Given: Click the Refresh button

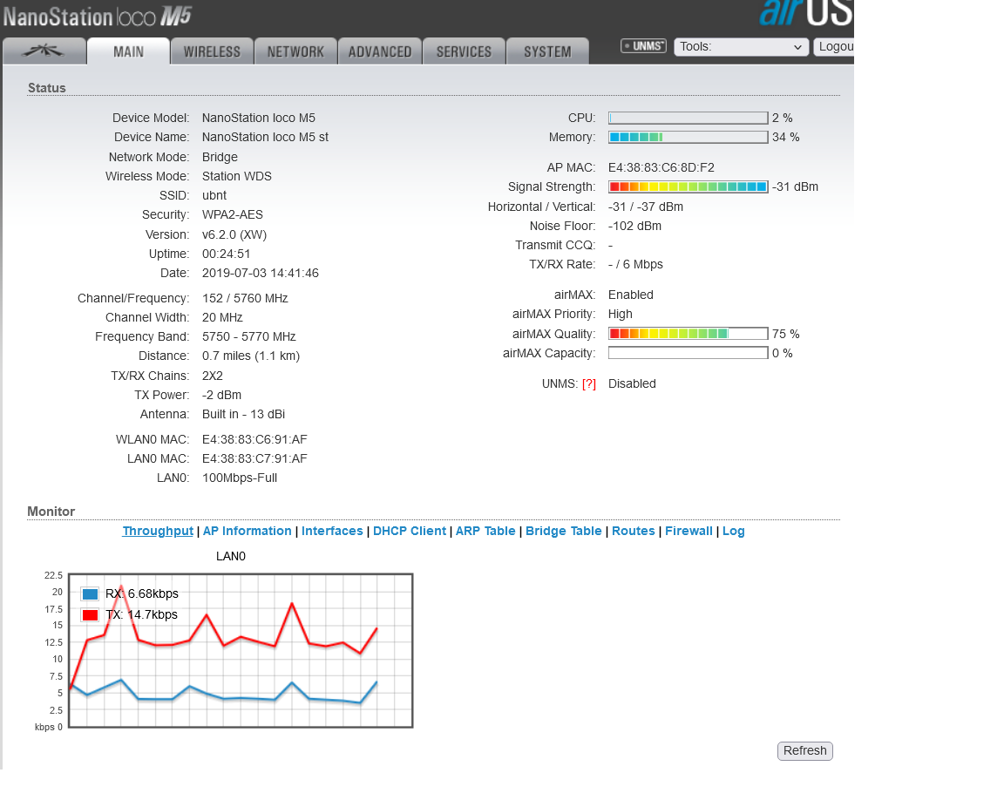Looking at the screenshot, I should point(804,750).
